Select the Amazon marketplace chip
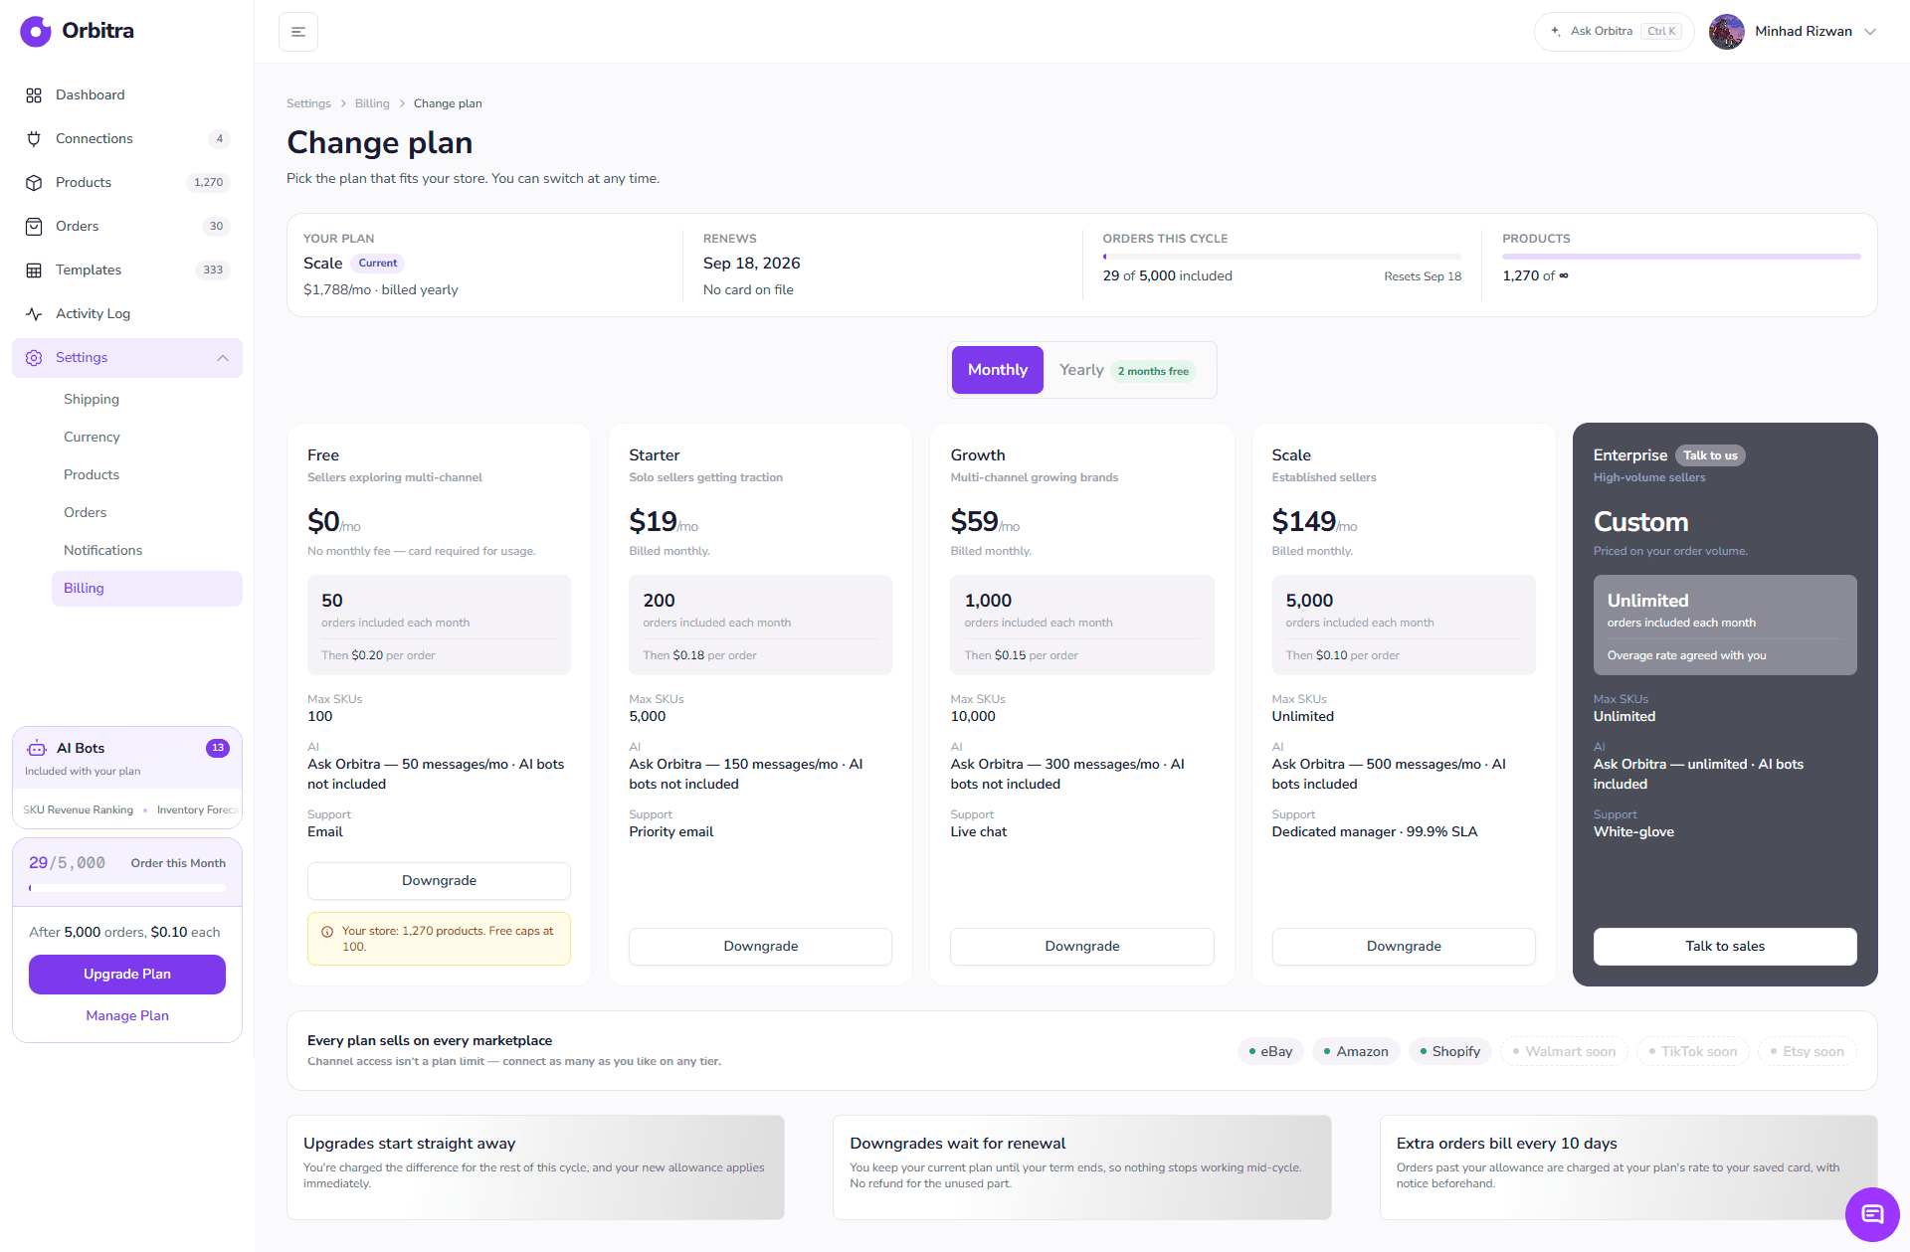The height and width of the screenshot is (1252, 1910). tap(1355, 1052)
